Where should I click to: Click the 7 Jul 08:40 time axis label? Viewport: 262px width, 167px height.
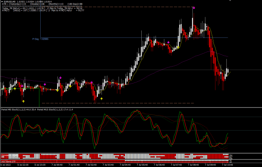[x=193, y=165]
